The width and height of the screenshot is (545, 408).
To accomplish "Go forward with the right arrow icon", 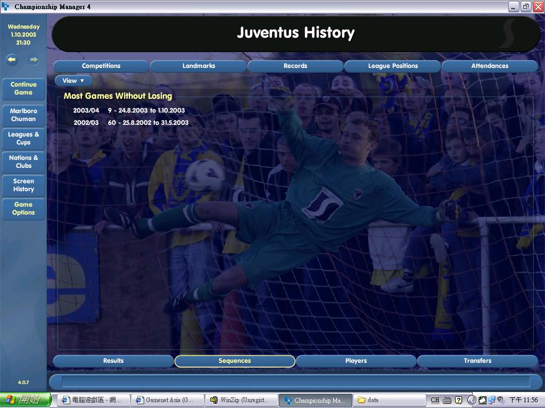I will (x=34, y=59).
